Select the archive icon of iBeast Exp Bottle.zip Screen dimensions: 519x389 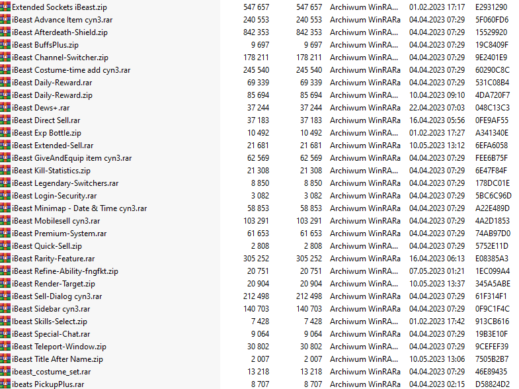click(5, 132)
